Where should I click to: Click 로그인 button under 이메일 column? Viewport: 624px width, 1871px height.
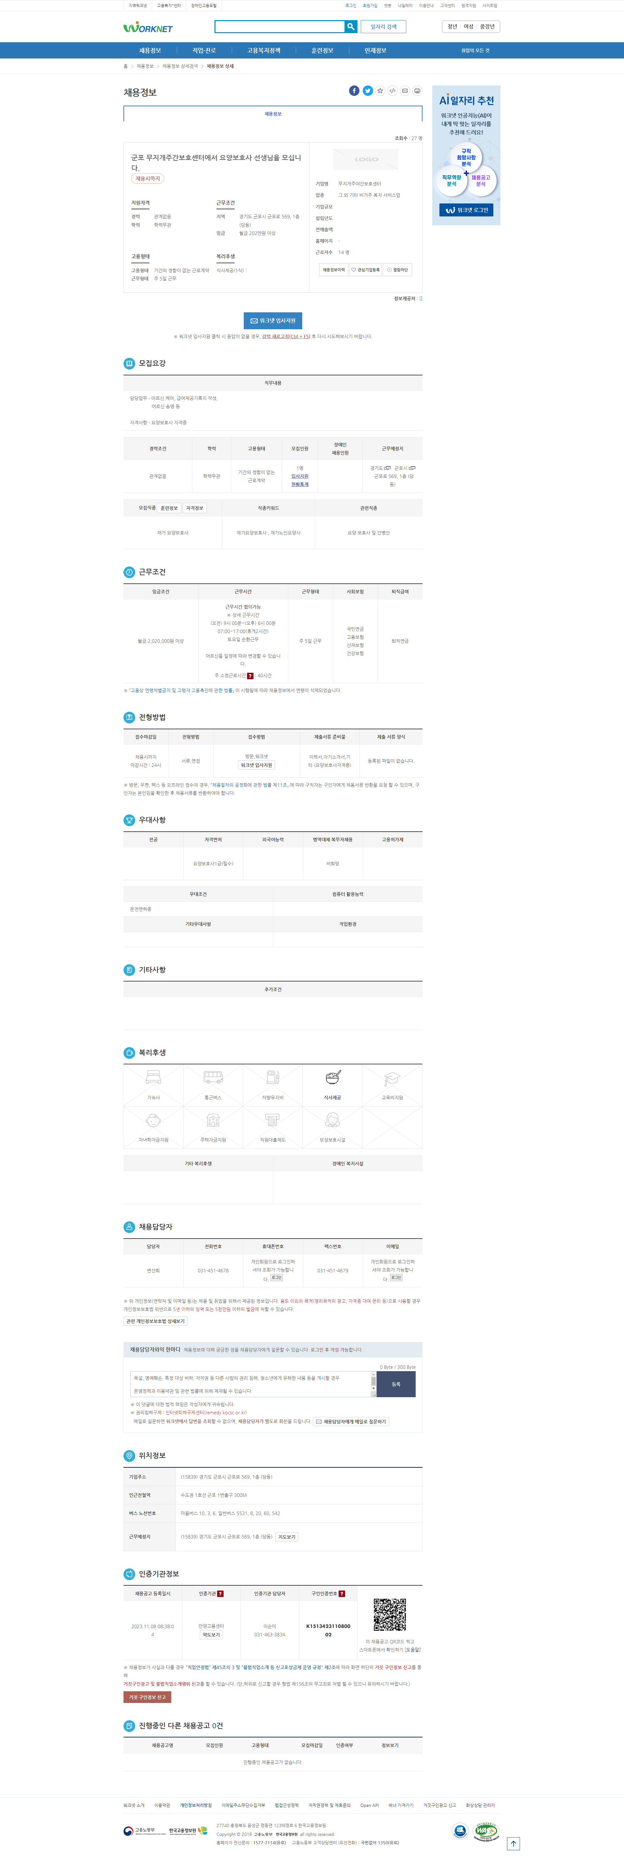coord(396,1278)
